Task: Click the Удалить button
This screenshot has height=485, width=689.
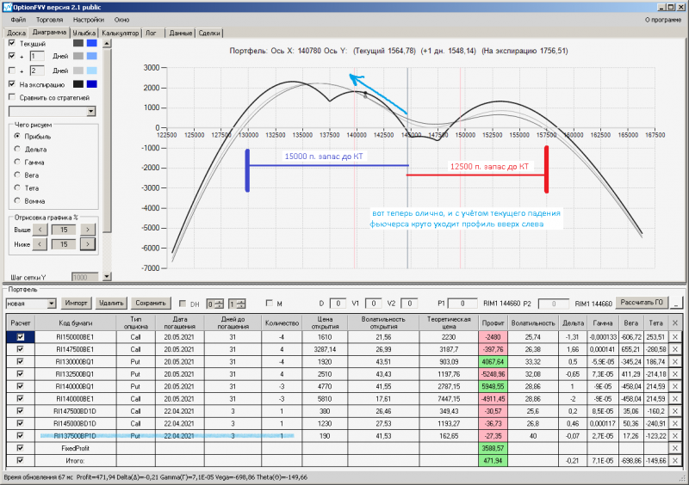Action: [x=111, y=303]
